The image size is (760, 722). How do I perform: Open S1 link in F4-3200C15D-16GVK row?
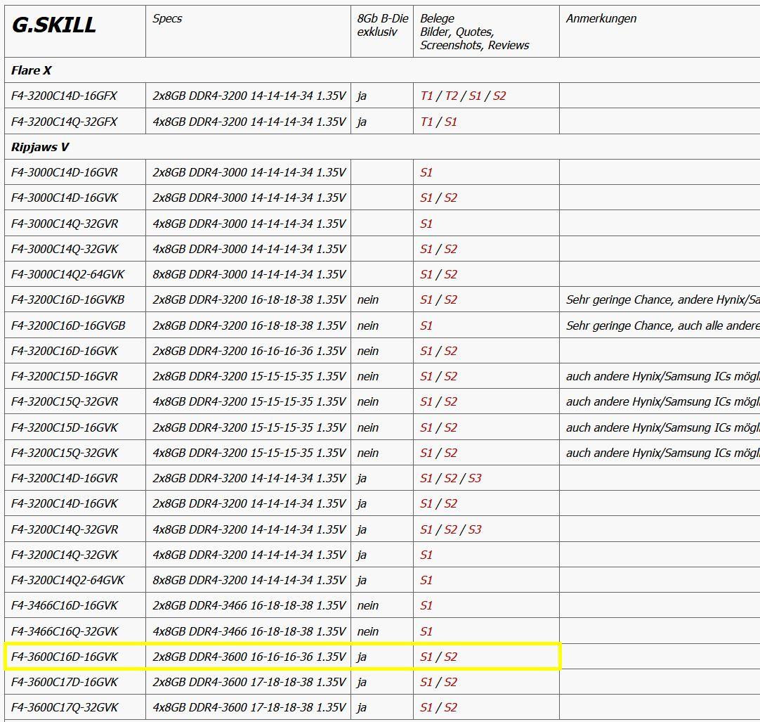pos(426,427)
